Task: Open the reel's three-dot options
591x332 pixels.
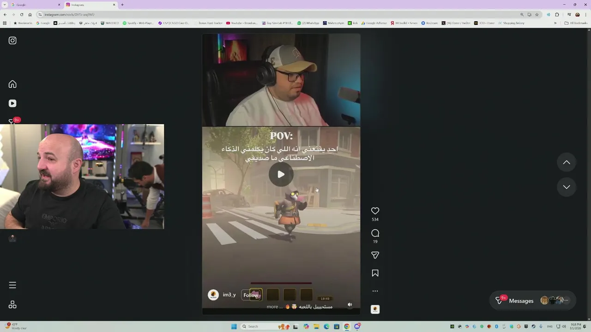Action: coord(375,291)
